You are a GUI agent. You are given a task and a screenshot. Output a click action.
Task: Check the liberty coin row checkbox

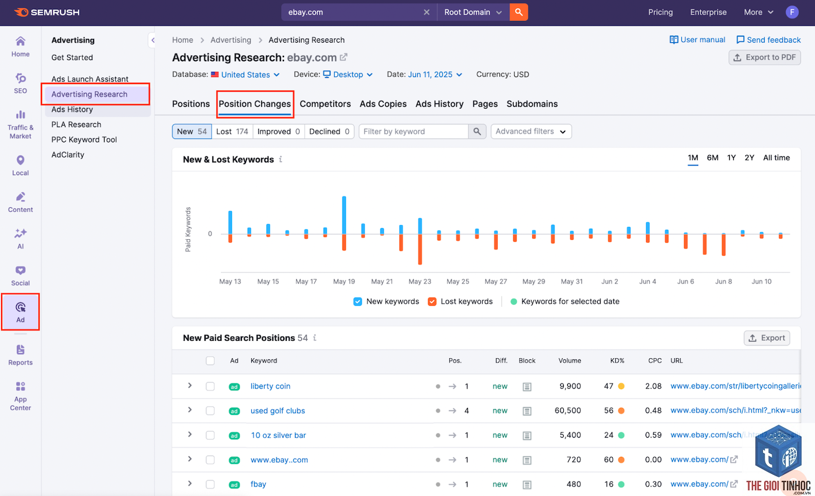tap(210, 386)
